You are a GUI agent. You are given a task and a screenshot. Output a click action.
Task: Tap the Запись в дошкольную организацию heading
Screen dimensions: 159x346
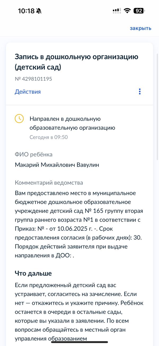[77, 62]
